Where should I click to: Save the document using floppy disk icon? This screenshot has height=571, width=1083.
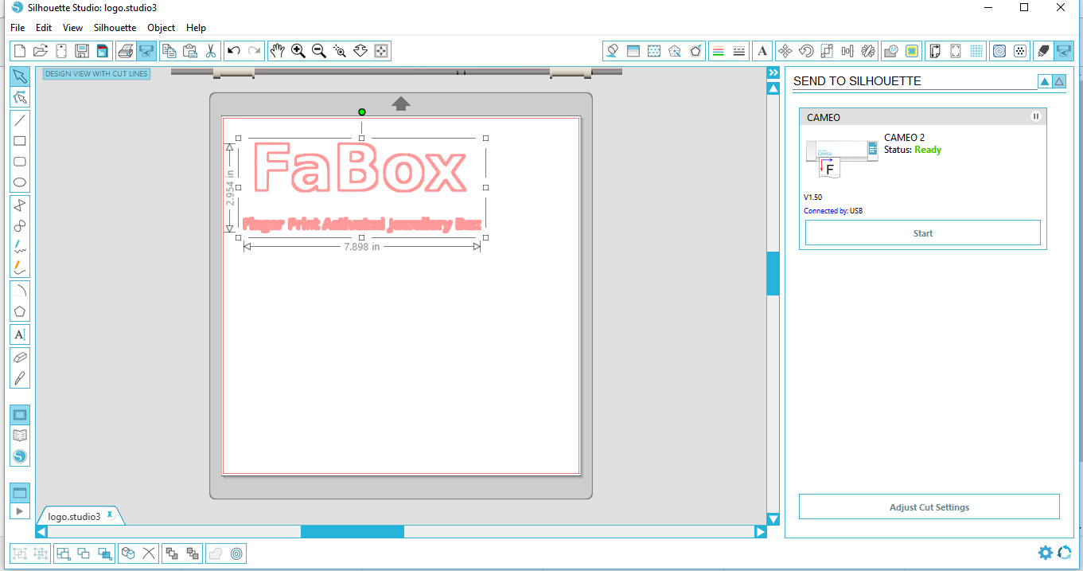[x=81, y=51]
